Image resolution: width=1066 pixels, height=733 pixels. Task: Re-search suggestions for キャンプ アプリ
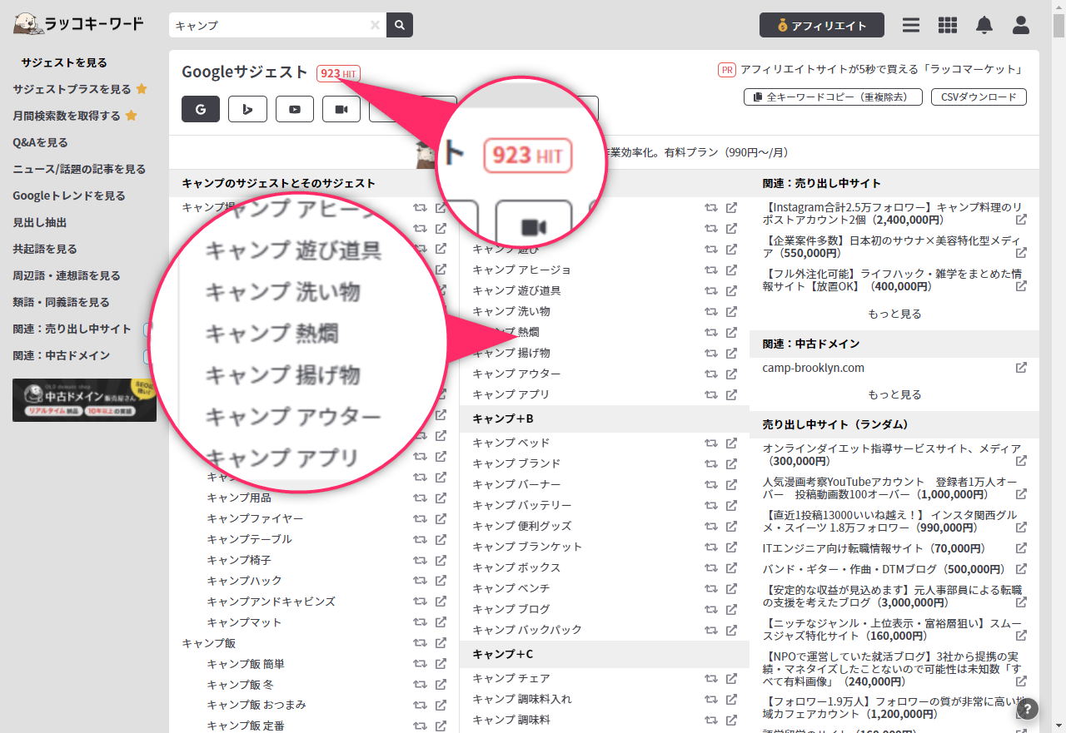(x=711, y=394)
